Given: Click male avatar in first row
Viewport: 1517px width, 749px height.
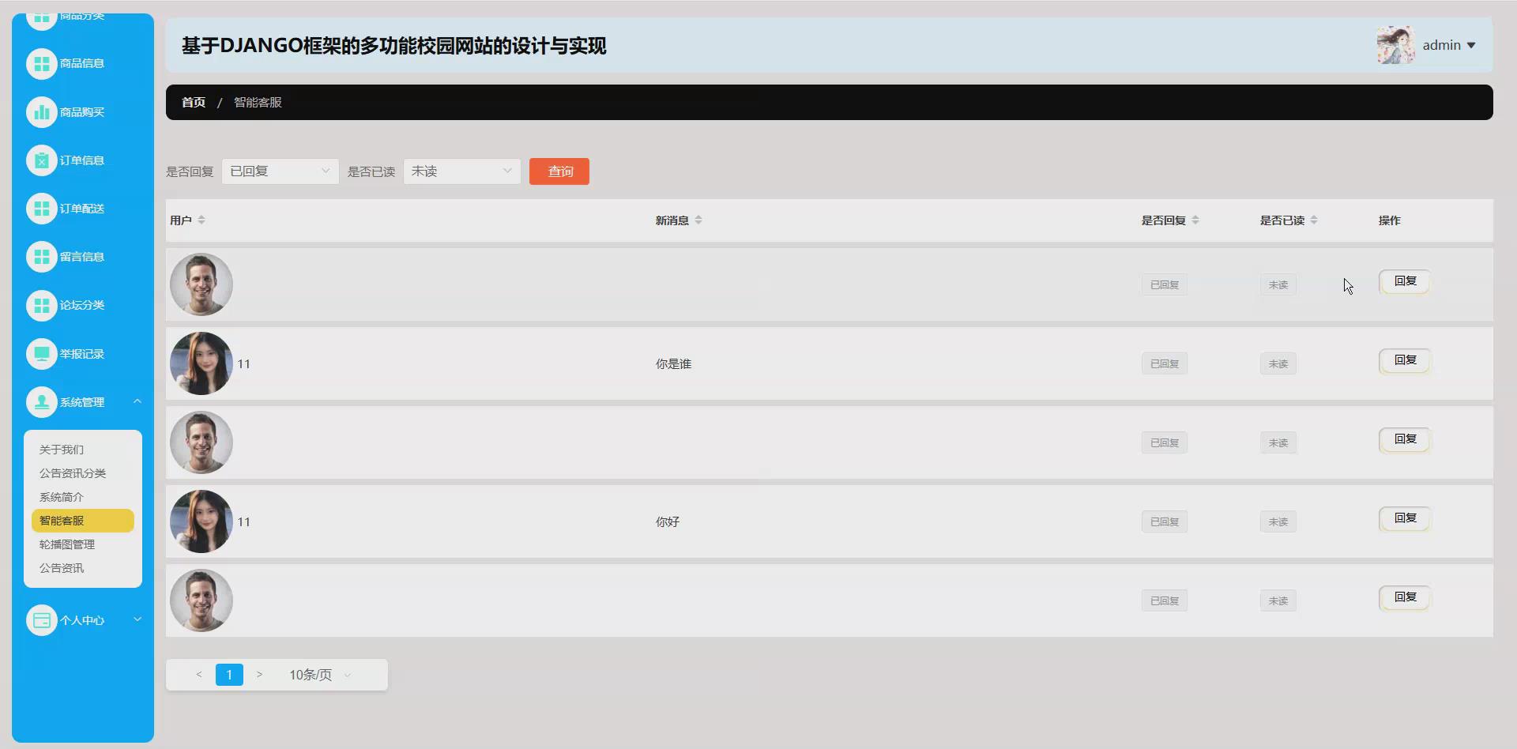Looking at the screenshot, I should 201,284.
